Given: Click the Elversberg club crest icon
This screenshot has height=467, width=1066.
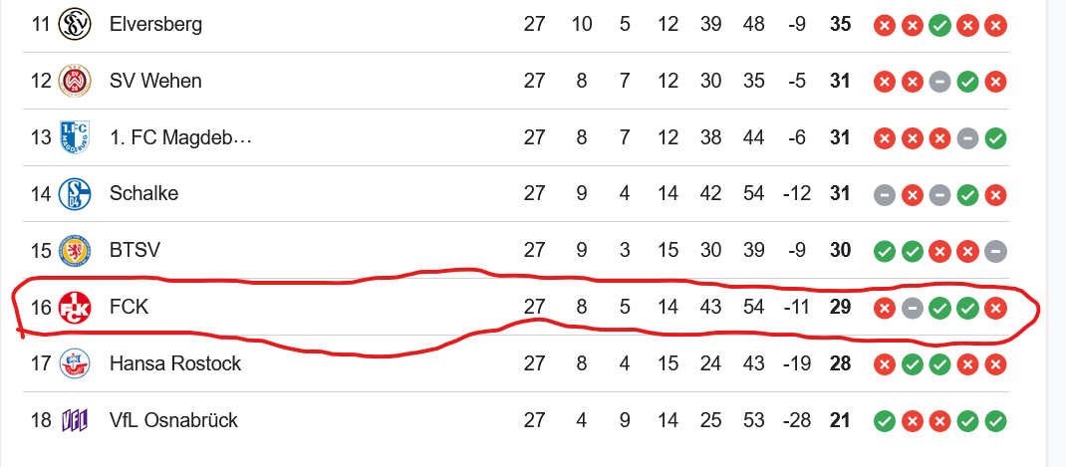Looking at the screenshot, I should [x=73, y=25].
